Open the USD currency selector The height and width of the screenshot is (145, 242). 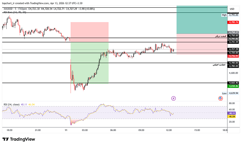click(x=232, y=9)
